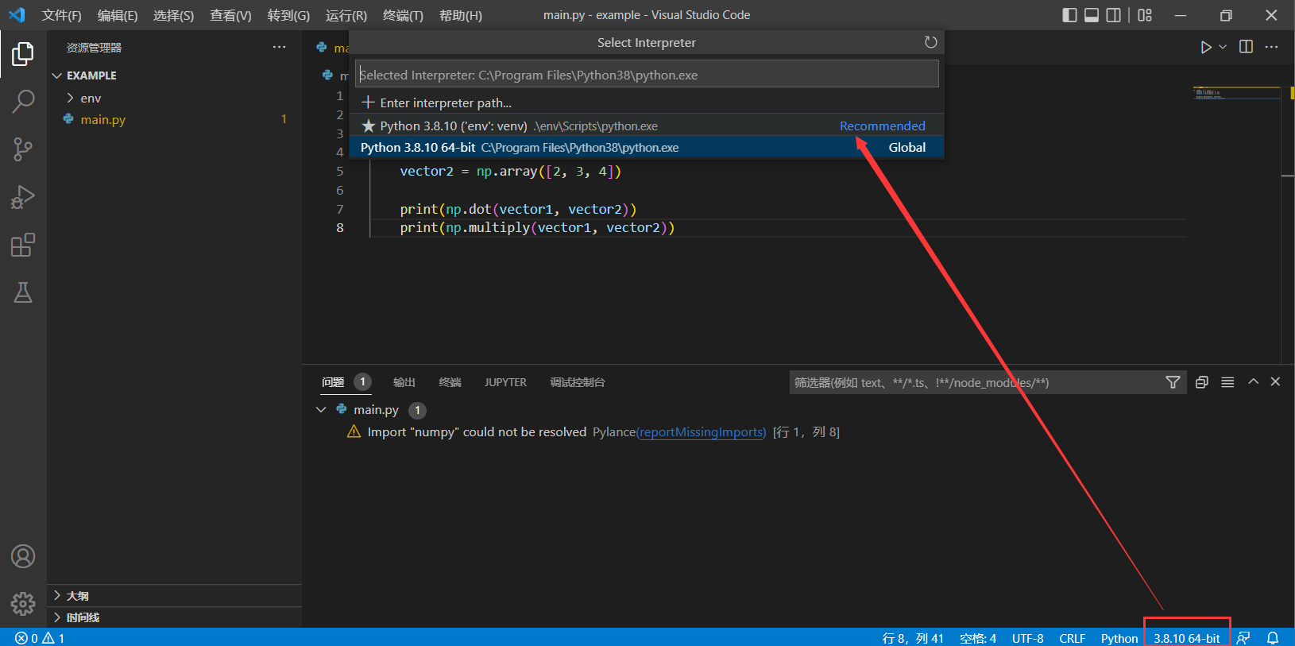Open the Run and Debug view

coord(23,197)
